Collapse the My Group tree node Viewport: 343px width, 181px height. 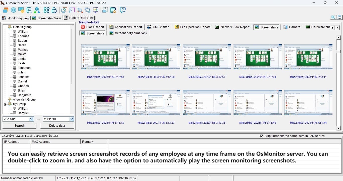pyautogui.click(x=5, y=104)
